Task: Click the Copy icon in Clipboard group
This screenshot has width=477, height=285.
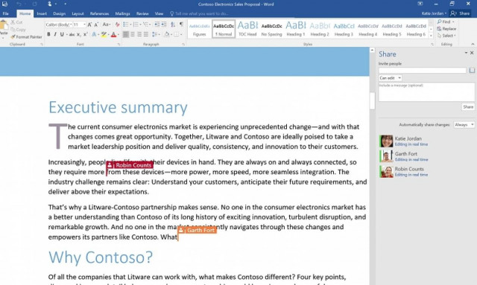Action: click(13, 30)
